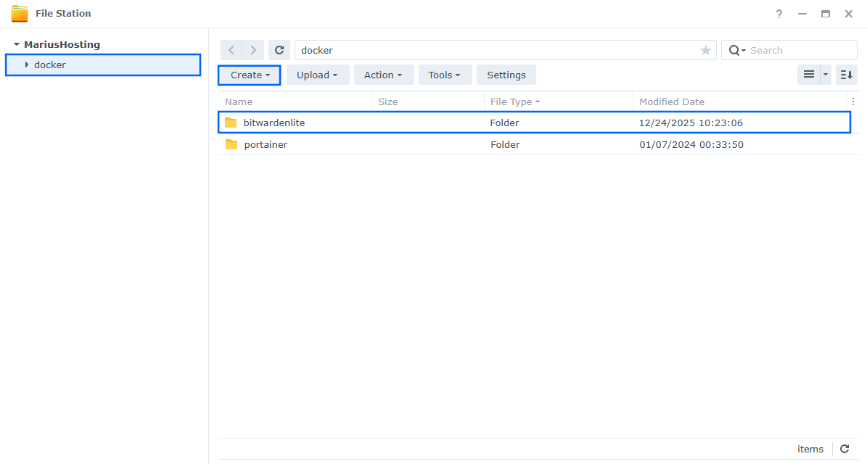This screenshot has height=464, width=867.
Task: Expand the docker folder in the sidebar
Action: click(x=25, y=65)
